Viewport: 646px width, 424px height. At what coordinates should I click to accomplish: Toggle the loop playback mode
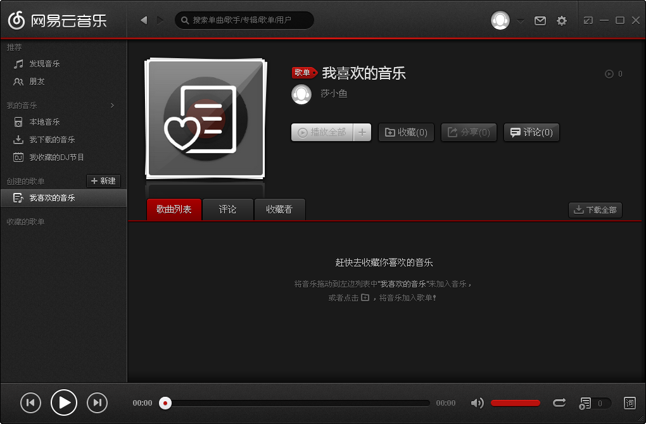[x=559, y=402]
